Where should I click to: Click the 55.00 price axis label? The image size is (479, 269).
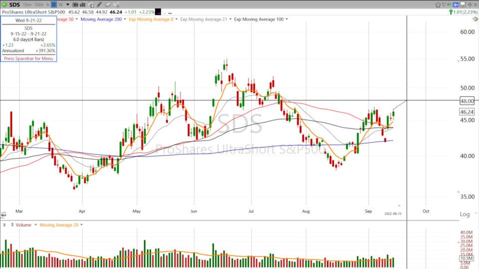(x=467, y=59)
